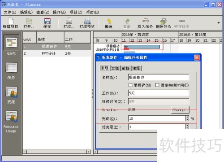
Task: Click the 工作(W) input field
Action: click(159, 93)
